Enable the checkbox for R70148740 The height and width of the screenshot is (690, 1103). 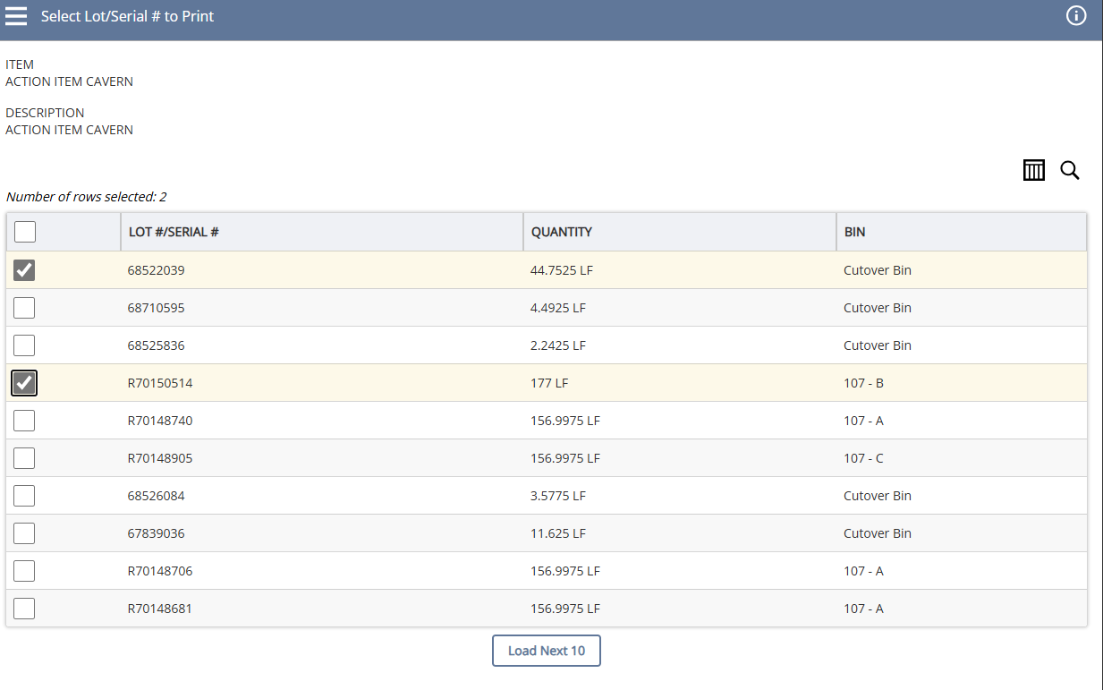pos(24,420)
